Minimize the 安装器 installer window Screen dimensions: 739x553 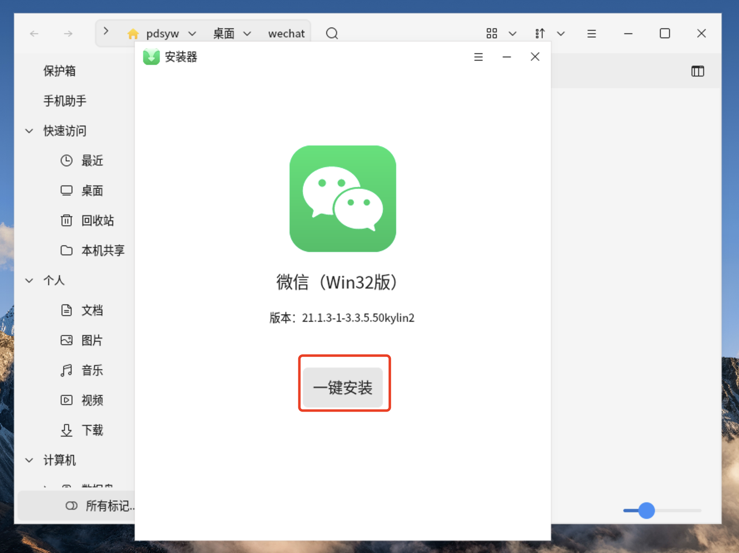506,57
